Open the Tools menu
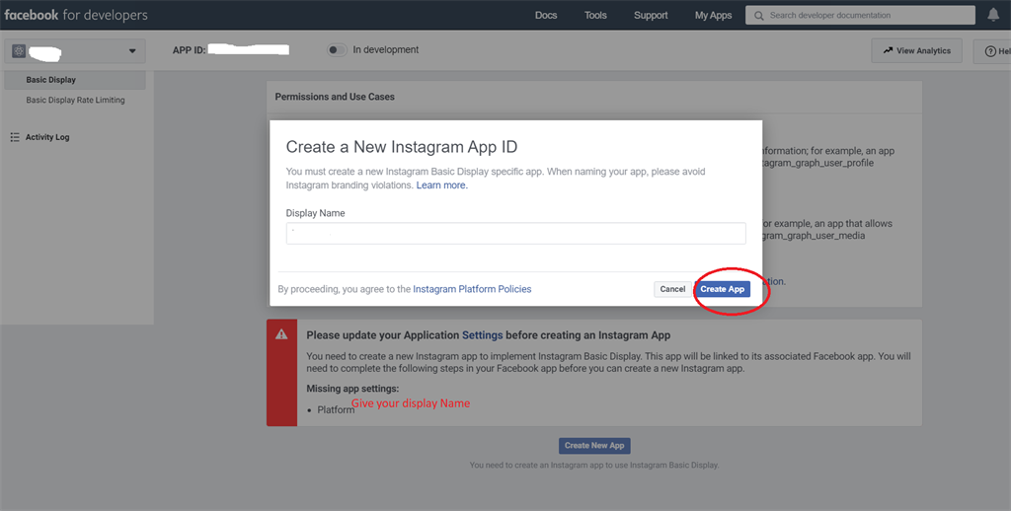Viewport: 1011px width, 511px height. tap(595, 16)
